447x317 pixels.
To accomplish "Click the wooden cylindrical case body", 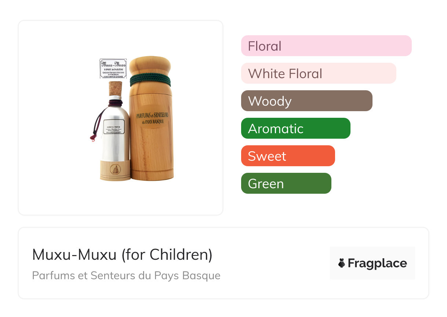I will tap(151, 147).
